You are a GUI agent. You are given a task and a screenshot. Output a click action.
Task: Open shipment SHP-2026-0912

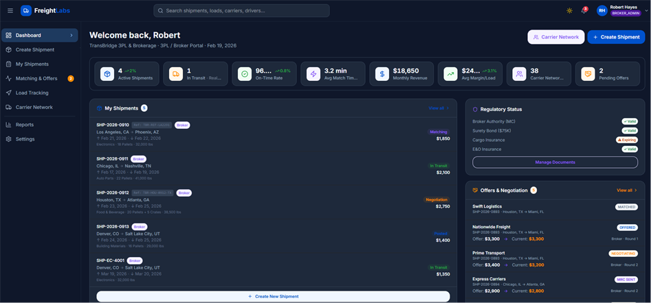point(273,202)
